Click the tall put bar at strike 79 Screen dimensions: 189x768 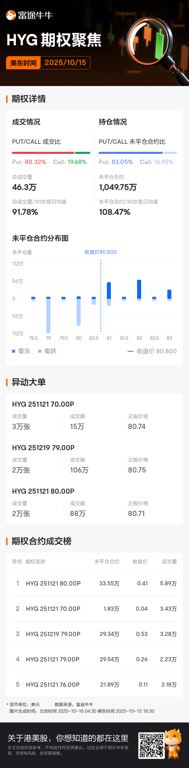(x=48, y=316)
